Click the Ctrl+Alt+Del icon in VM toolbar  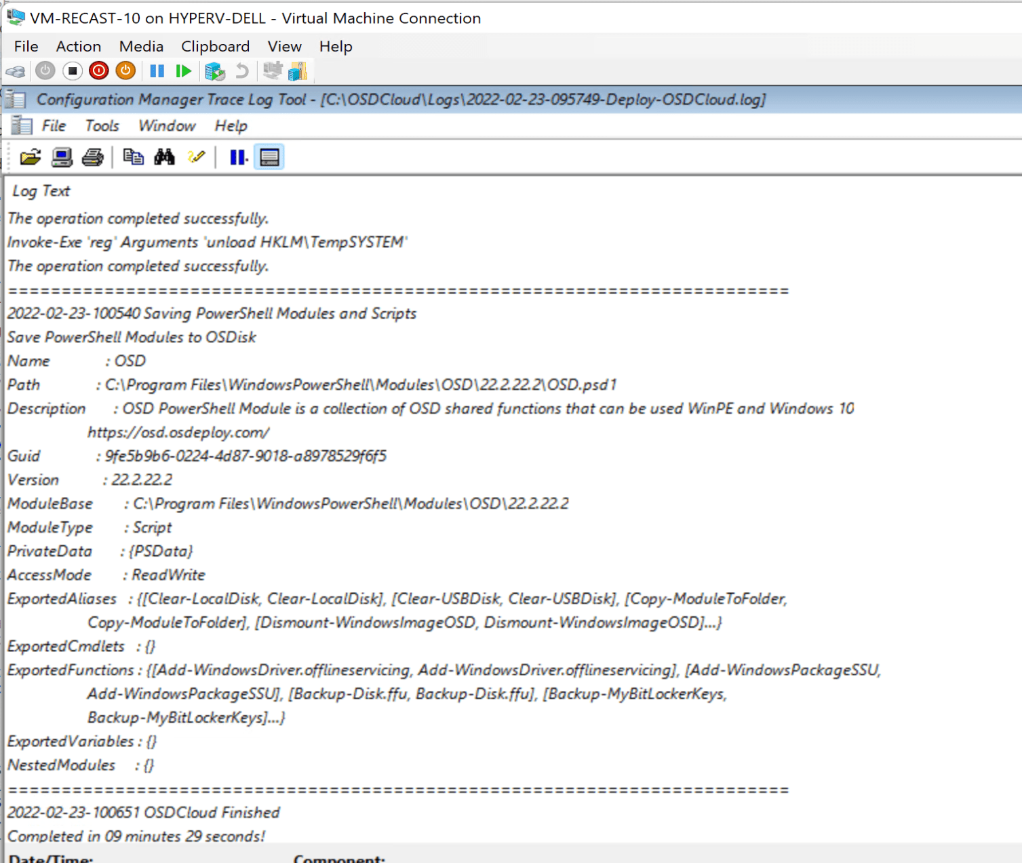pos(16,71)
